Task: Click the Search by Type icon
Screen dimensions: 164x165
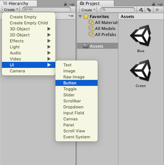Action: click(x=141, y=10)
